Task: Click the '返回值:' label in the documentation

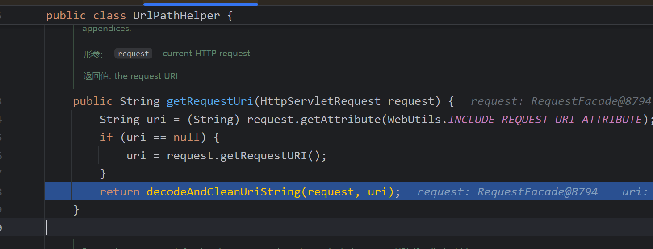Action: (x=96, y=76)
